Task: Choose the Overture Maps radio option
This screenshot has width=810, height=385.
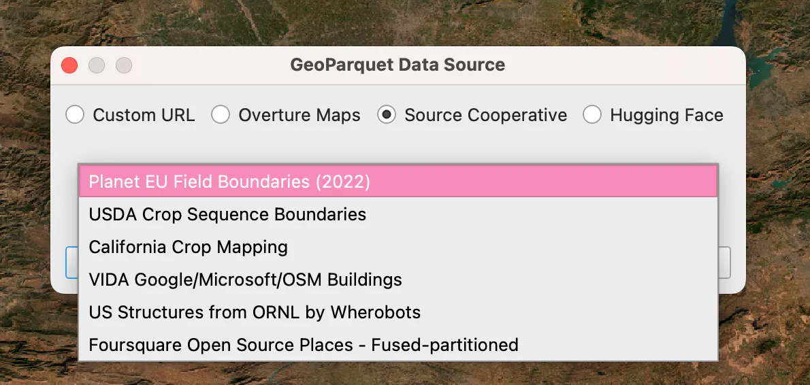Action: tap(220, 115)
